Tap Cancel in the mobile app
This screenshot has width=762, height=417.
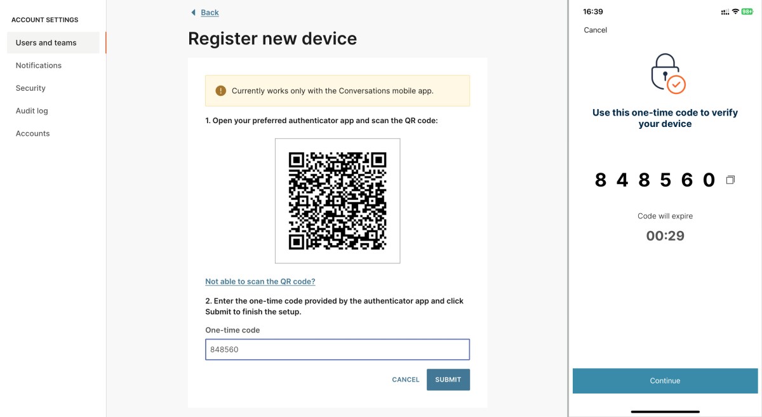(596, 30)
